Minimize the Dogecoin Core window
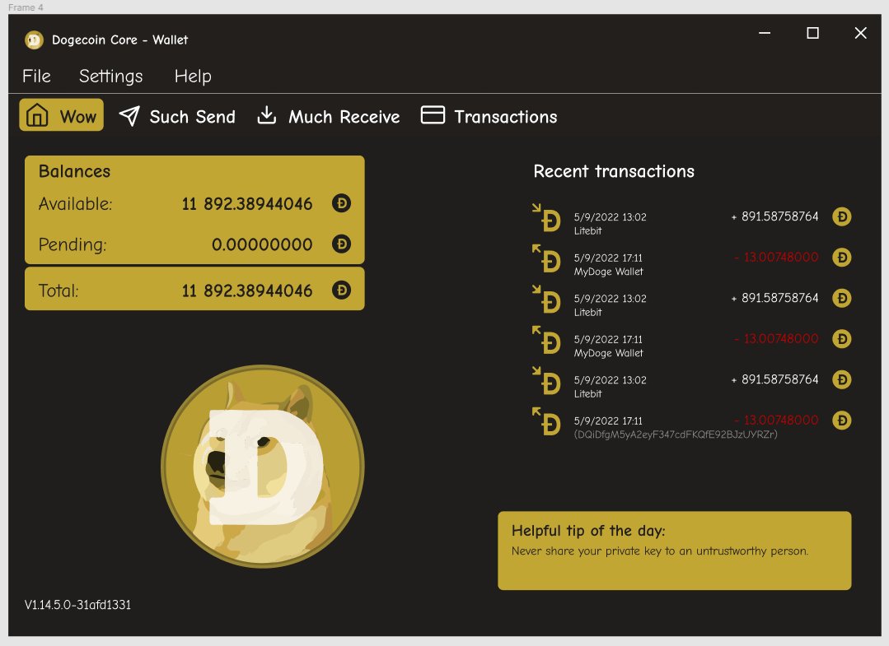 click(765, 33)
